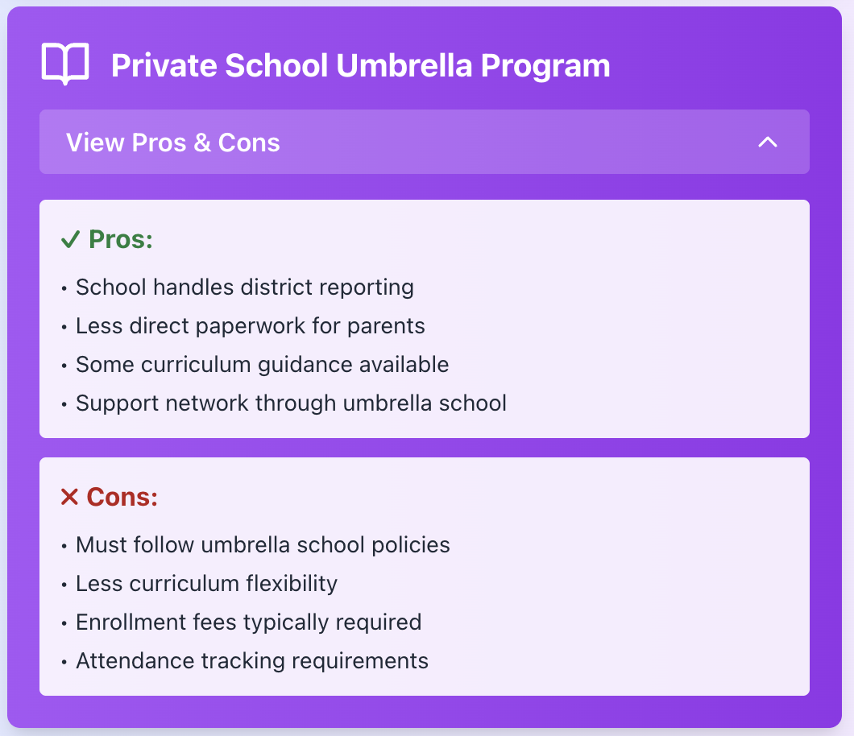Click "Some curriculum guidance available" line
The width and height of the screenshot is (854, 736).
(x=262, y=365)
